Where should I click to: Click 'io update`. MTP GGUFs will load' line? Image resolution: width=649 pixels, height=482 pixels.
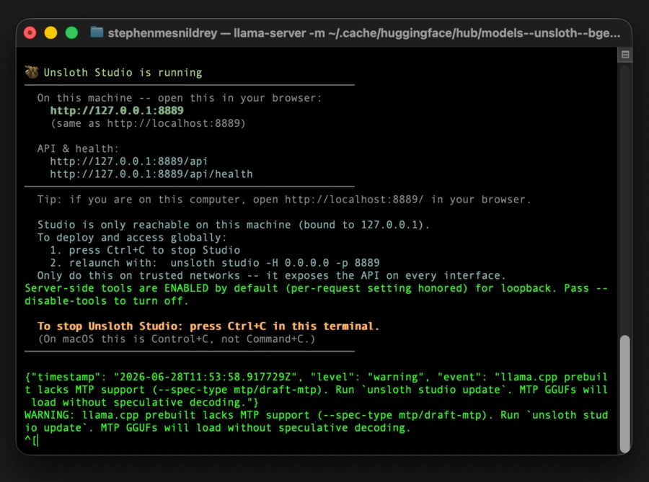coord(218,428)
